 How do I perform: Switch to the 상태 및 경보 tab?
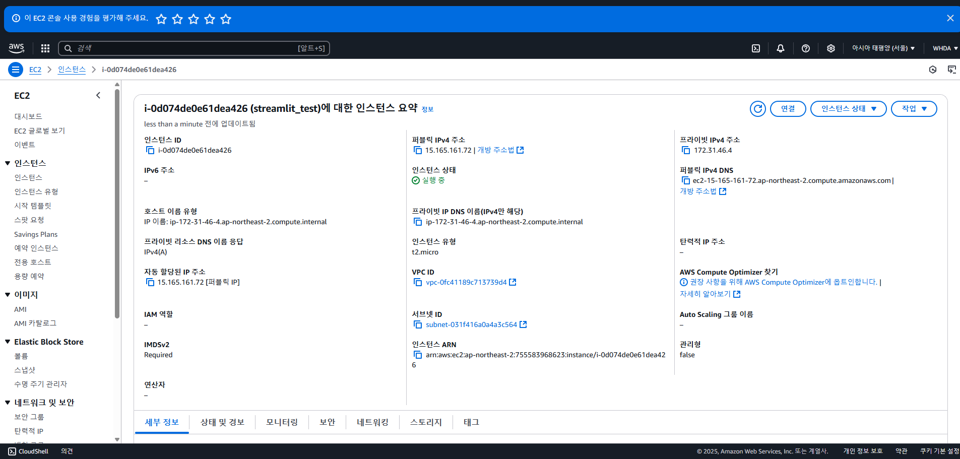tap(222, 422)
